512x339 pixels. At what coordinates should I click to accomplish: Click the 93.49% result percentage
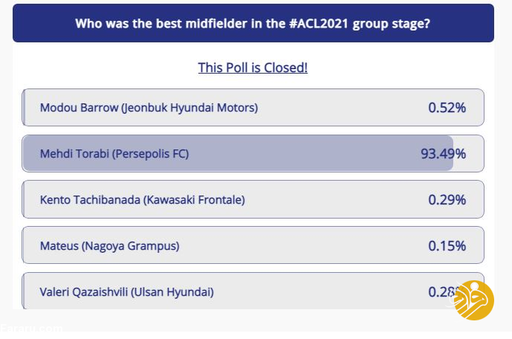[443, 154]
